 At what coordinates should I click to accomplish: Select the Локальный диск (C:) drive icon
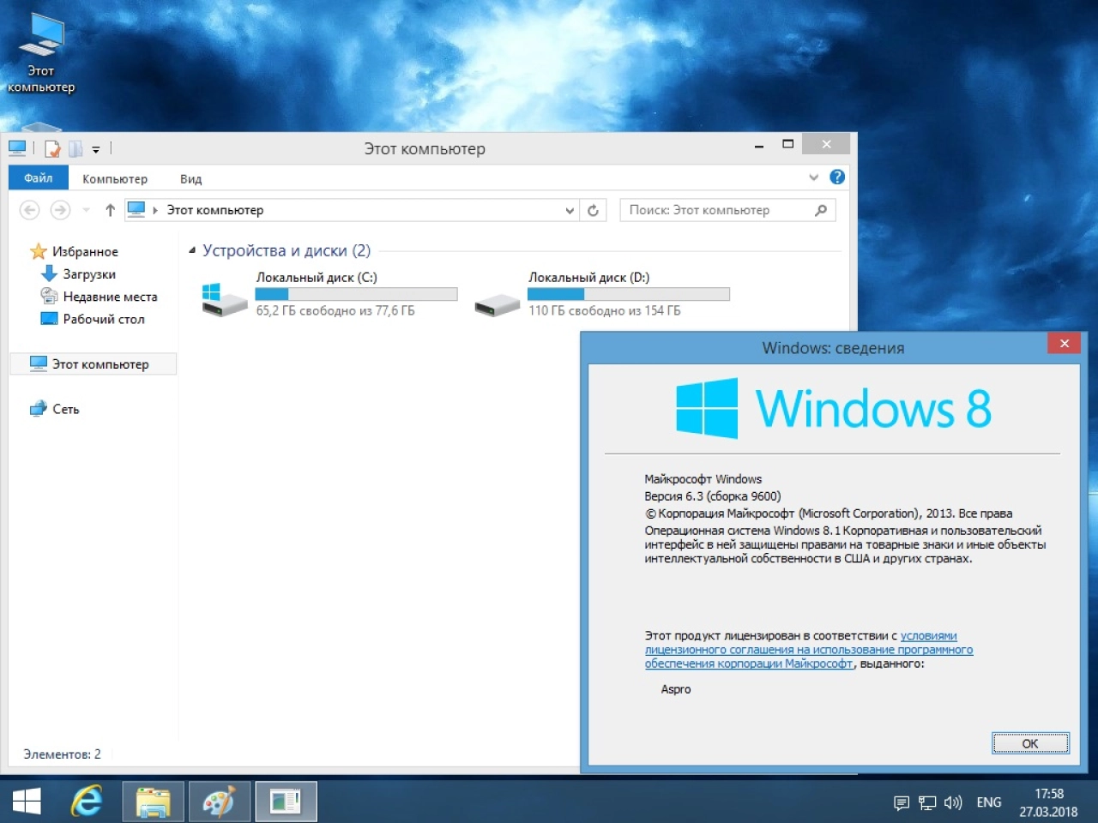[x=225, y=300]
